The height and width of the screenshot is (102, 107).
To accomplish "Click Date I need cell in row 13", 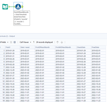I will click(x=27, y=84).
